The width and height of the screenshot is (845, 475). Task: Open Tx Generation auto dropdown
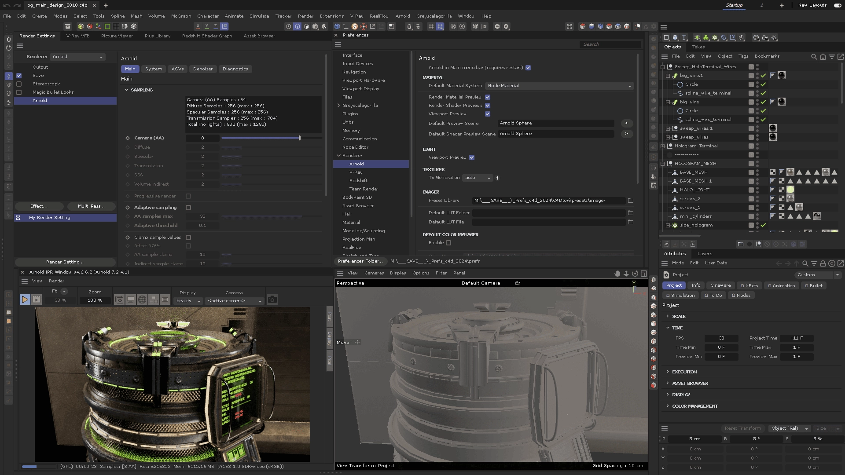(477, 178)
